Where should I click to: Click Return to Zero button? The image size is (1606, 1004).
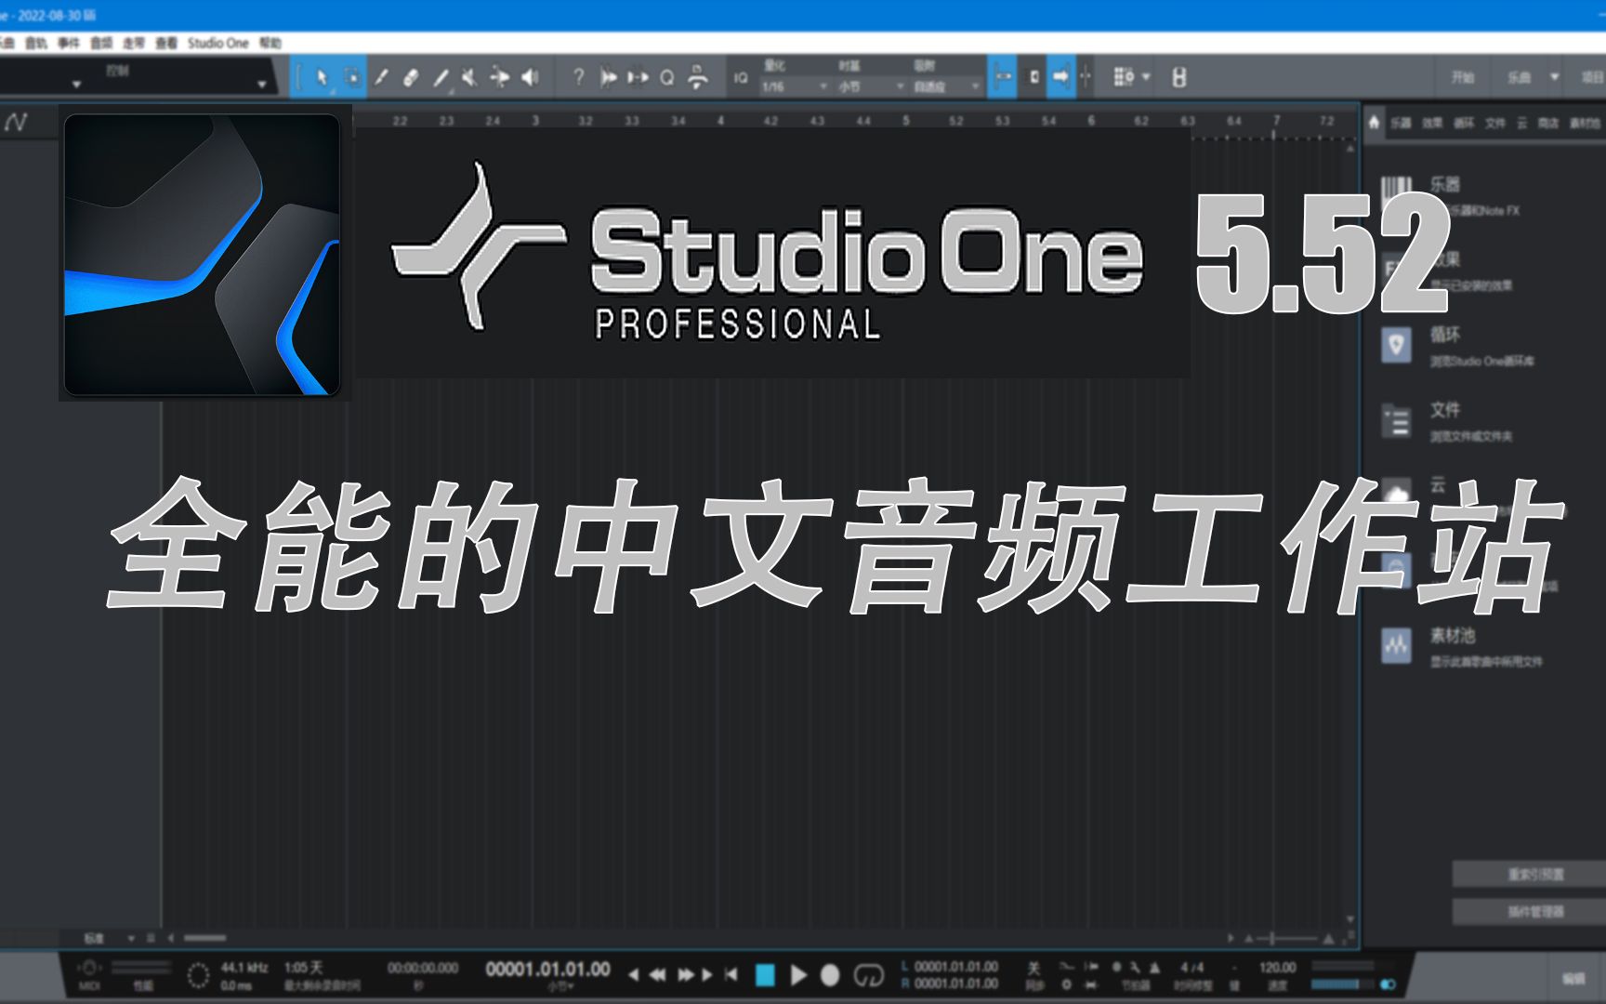731,974
